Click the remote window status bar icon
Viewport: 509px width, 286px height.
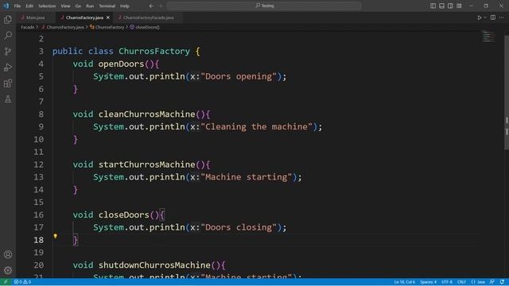(x=6, y=282)
